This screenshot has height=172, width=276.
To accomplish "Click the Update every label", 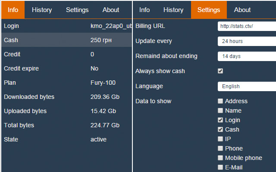I will coord(154,41).
